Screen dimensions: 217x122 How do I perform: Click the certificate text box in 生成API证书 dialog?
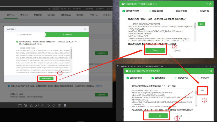tap(43, 60)
